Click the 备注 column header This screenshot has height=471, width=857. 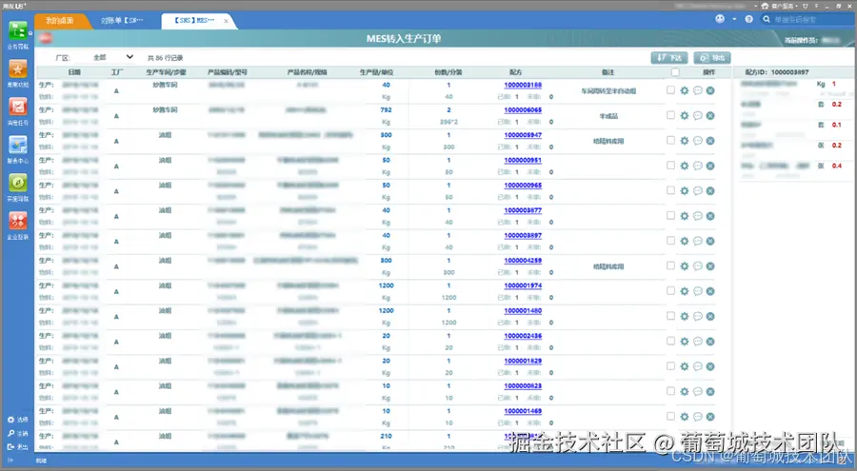click(x=608, y=72)
